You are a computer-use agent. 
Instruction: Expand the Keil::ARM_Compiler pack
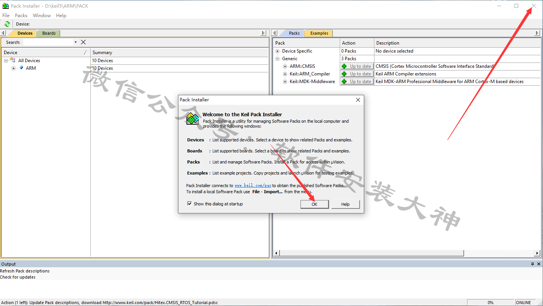(x=285, y=74)
